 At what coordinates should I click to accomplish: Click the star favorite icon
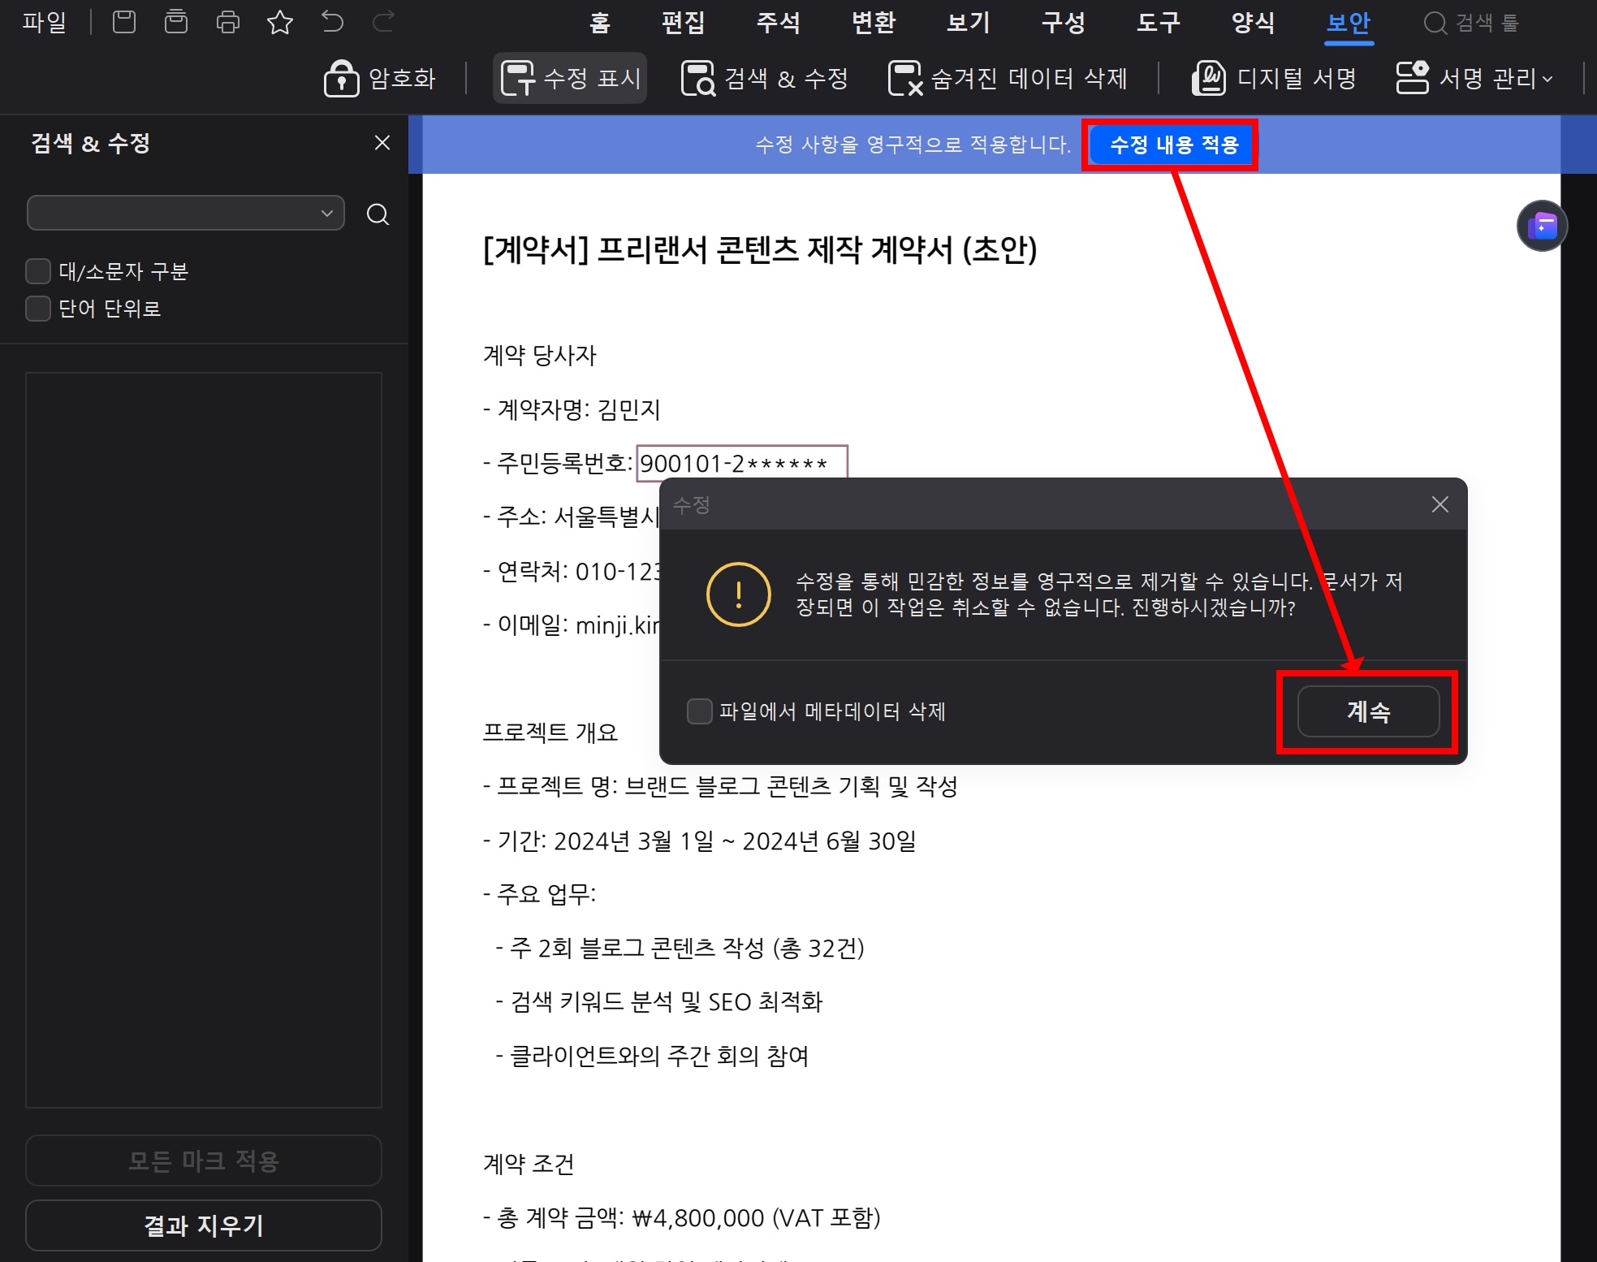[280, 22]
